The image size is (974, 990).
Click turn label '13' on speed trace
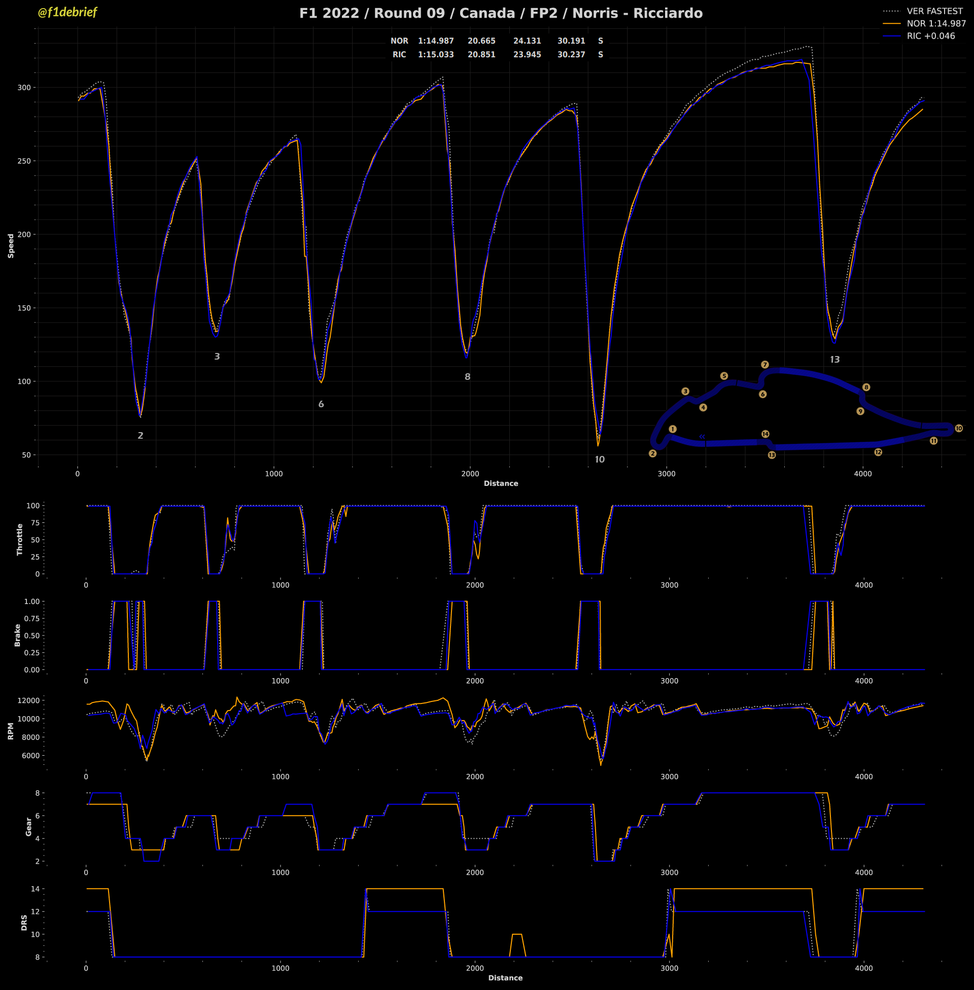pos(835,360)
